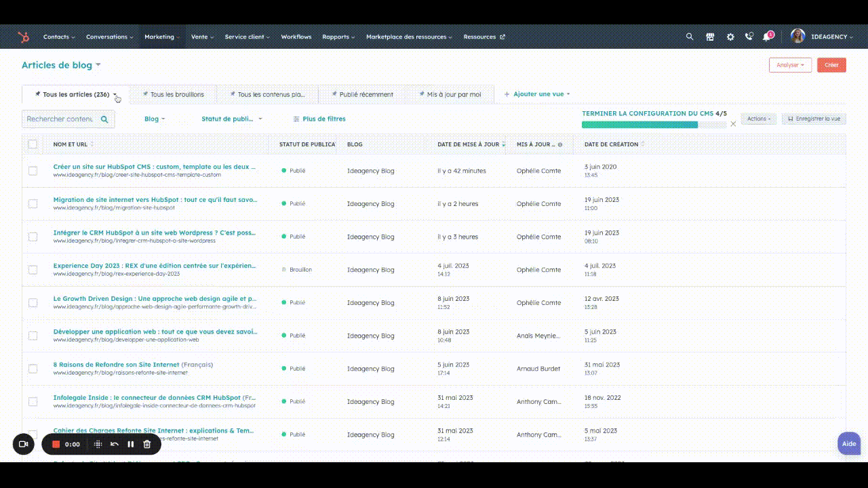Check the Experience Day 2023 row

point(33,270)
